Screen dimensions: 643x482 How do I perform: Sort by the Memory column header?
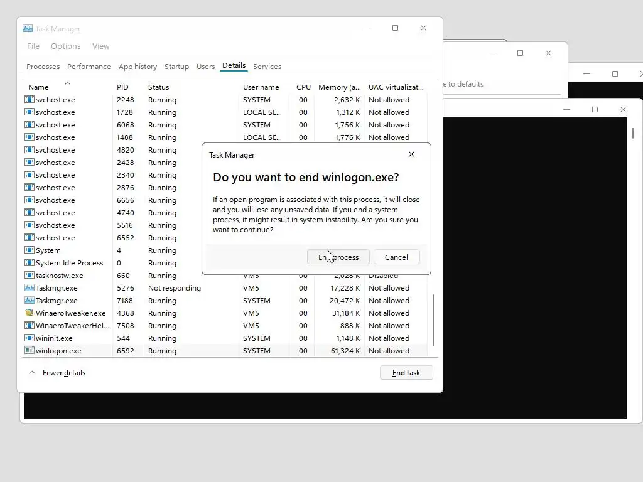pyautogui.click(x=339, y=87)
